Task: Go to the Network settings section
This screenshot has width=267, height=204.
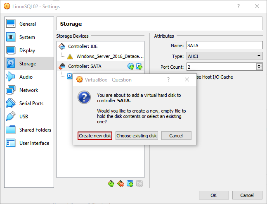Action: click(28, 90)
